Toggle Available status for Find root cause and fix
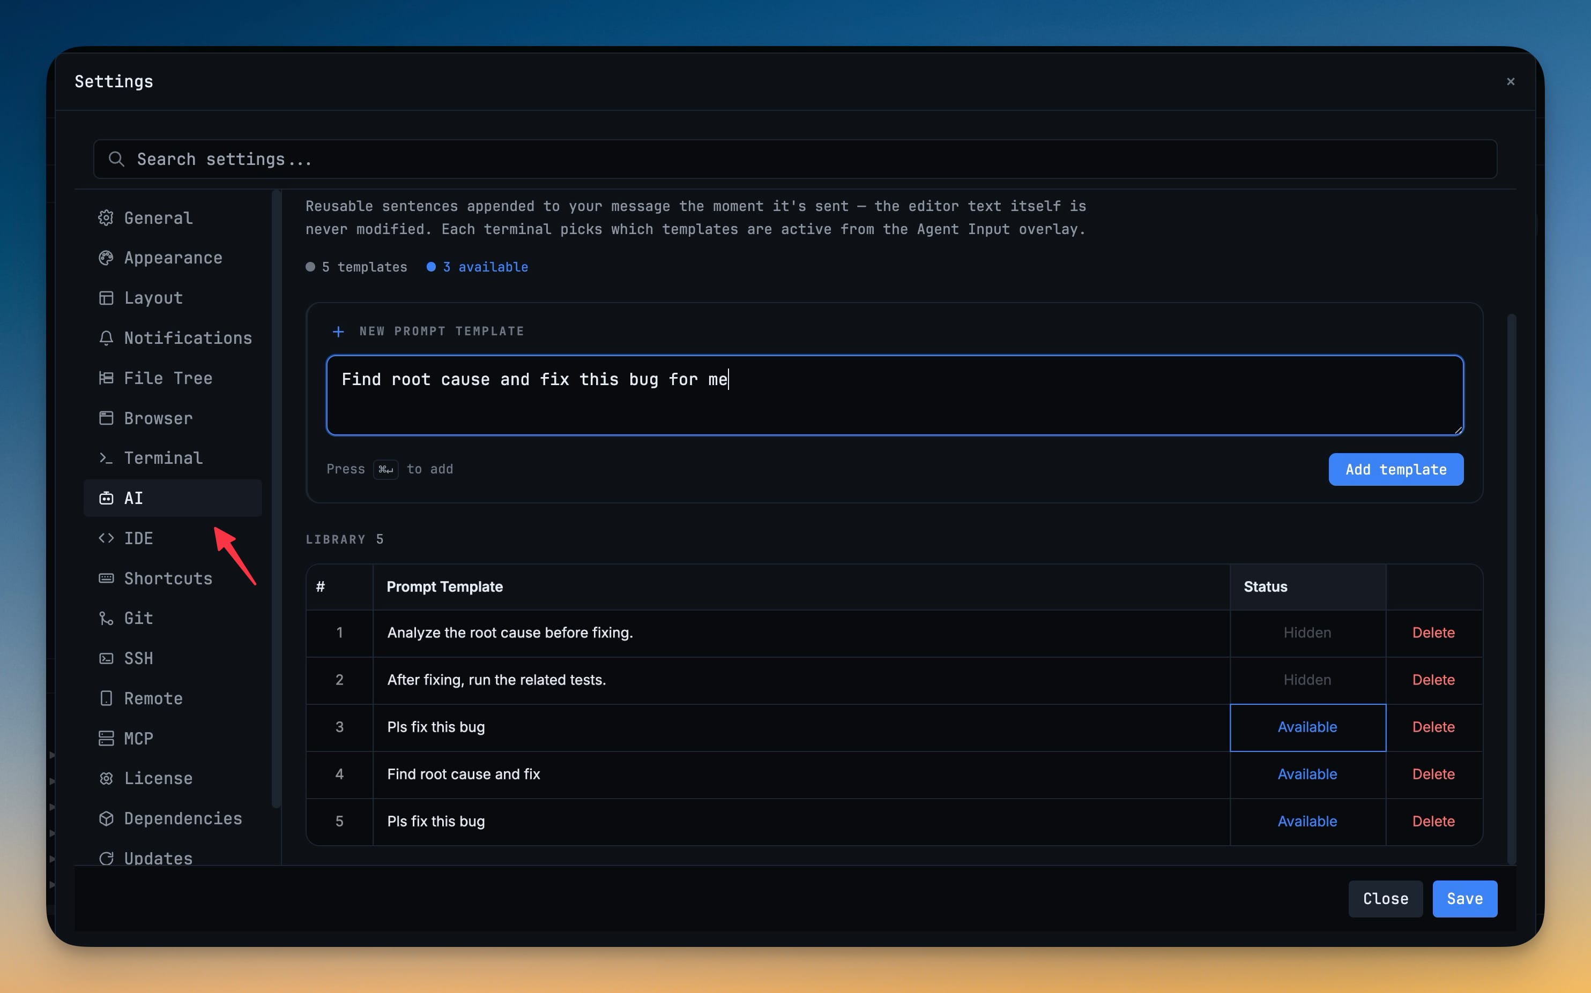1591x993 pixels. (1307, 775)
